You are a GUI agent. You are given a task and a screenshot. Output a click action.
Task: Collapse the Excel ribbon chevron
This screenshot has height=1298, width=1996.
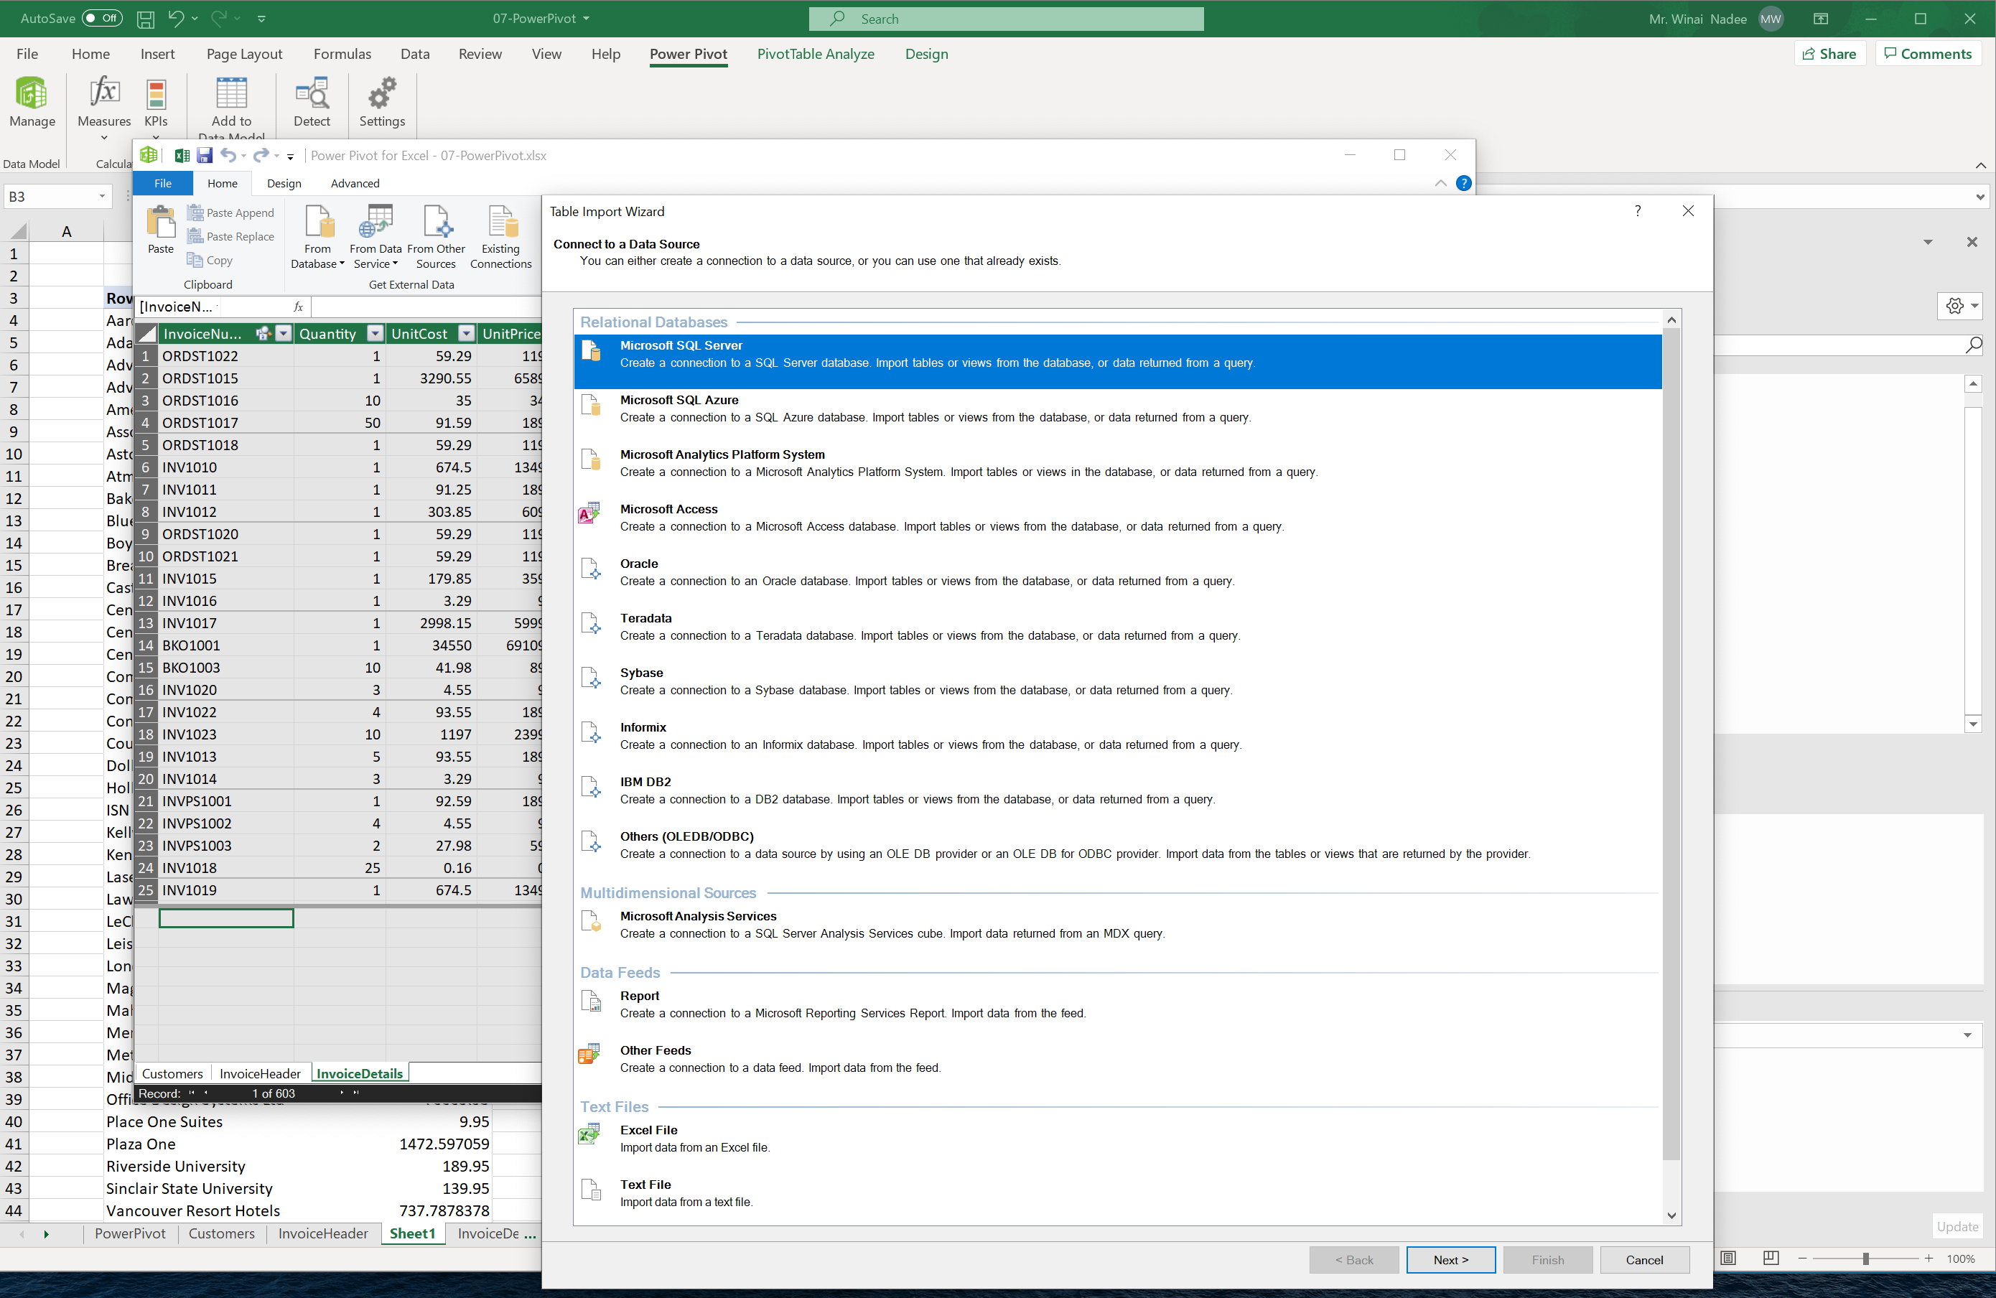pos(1980,165)
